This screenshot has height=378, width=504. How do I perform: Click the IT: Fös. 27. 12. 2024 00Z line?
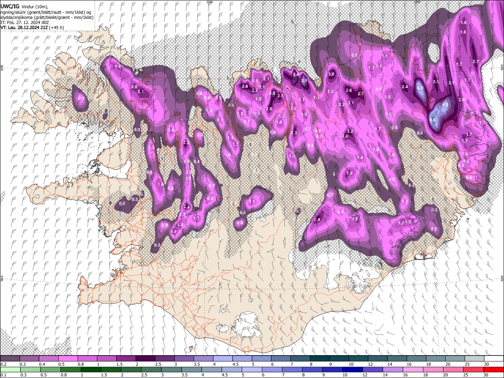point(24,22)
